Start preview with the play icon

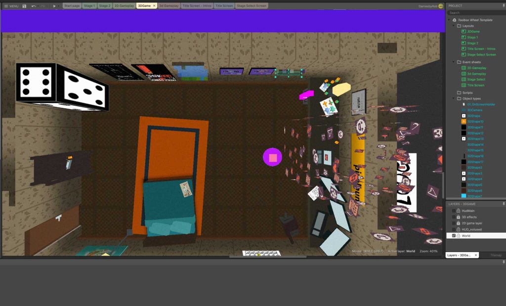pos(54,6)
